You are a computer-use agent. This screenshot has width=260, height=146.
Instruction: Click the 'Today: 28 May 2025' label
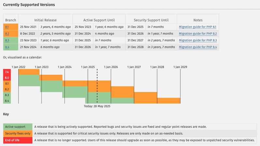coord(97,106)
